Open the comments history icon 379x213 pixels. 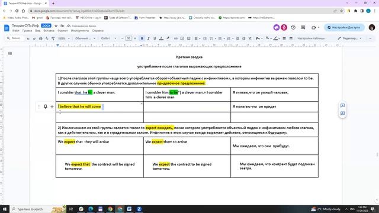click(303, 28)
